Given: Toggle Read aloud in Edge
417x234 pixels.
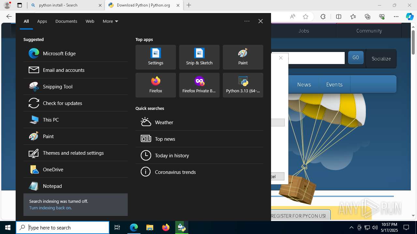Looking at the screenshot, I should coord(293,17).
